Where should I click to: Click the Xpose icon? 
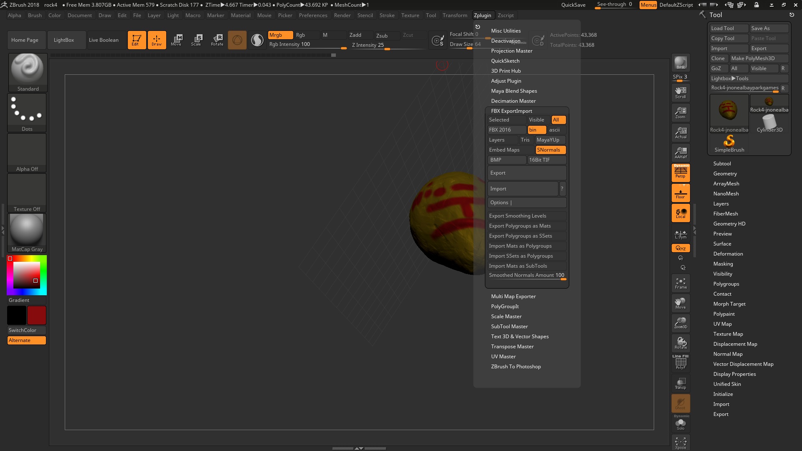click(x=680, y=443)
